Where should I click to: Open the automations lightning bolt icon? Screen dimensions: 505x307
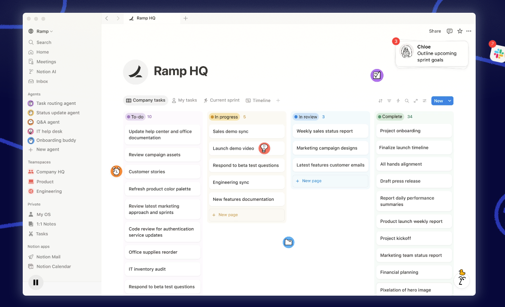[x=398, y=101]
